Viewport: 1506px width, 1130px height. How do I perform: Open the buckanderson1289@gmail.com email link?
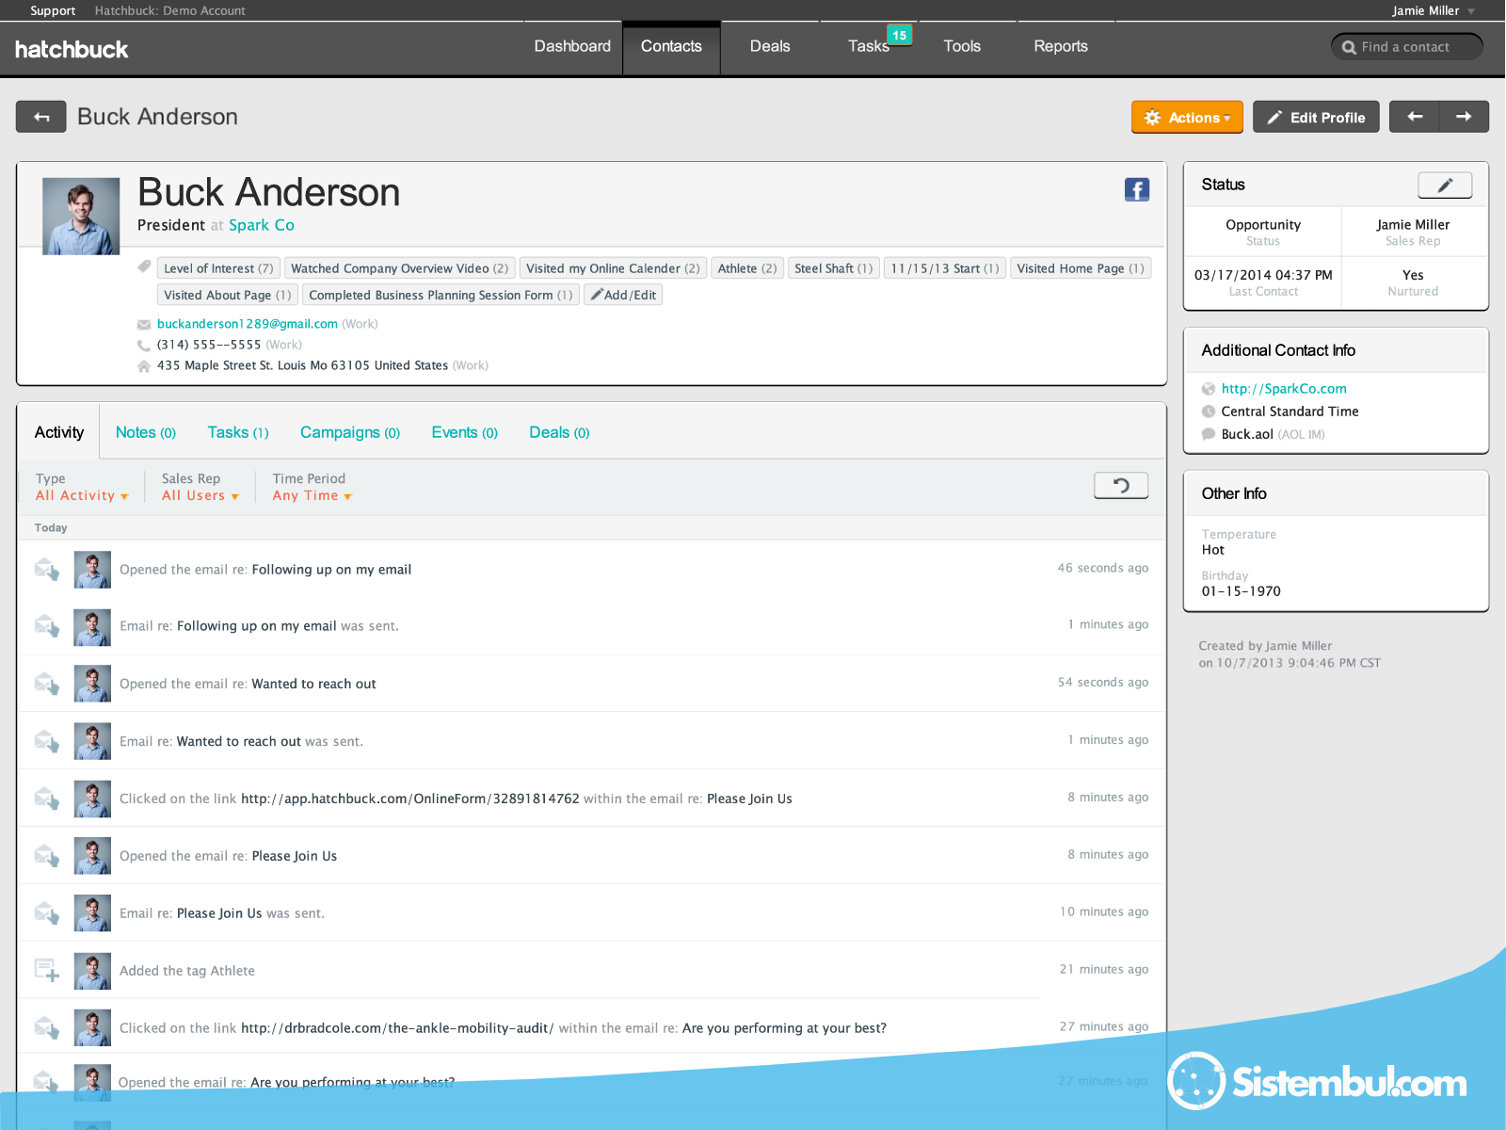pyautogui.click(x=247, y=324)
